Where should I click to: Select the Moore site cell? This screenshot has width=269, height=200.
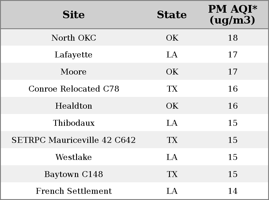tap(74, 72)
